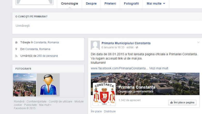Open the FOTOGRAFII section header
This screenshot has height=114, width=202.
23,69
